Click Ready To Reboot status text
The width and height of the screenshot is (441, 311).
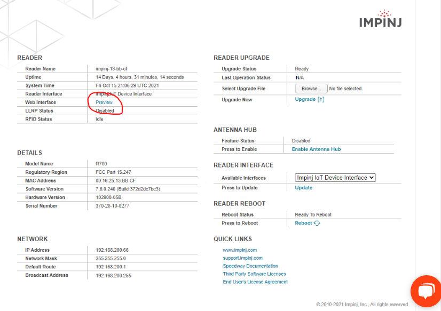coord(313,214)
